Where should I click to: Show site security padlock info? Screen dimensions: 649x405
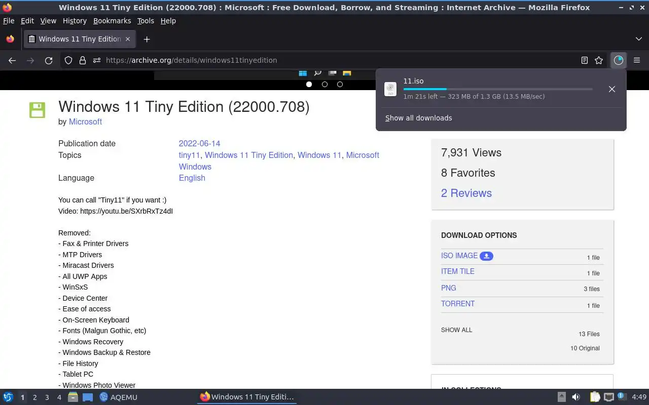pyautogui.click(x=83, y=60)
